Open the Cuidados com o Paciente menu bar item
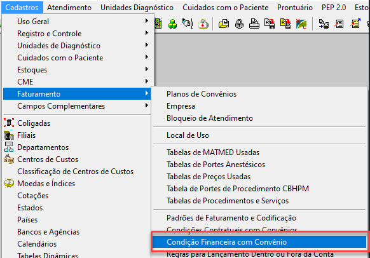Screen dimensions: 370x258 [225, 8]
